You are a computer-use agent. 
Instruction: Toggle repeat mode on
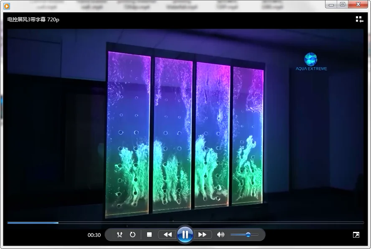[x=132, y=235]
